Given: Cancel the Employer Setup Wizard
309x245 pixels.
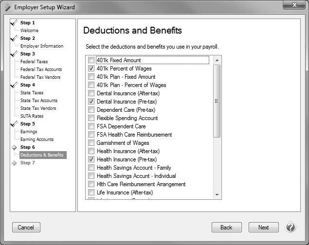Looking at the screenshot, I should 26,227.
